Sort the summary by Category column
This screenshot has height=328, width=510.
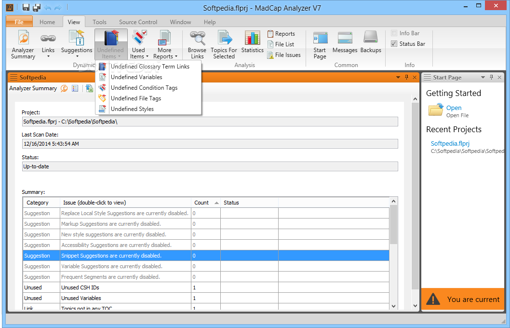pos(41,203)
